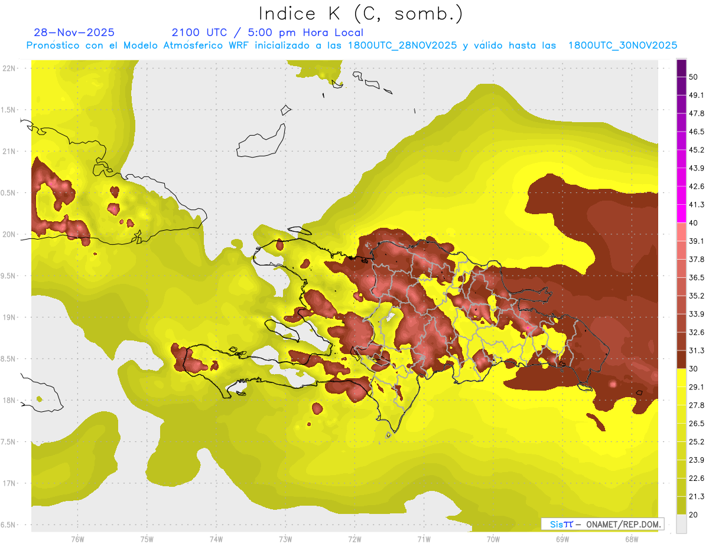Screen dimensions: 709x547
Task: Click the "21.3" colorbar value
Action: (697, 496)
